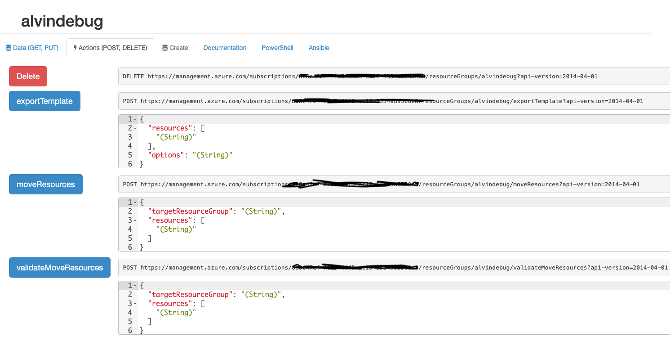
Task: Click the stacked-disks icon next to Create
Action: click(x=165, y=47)
